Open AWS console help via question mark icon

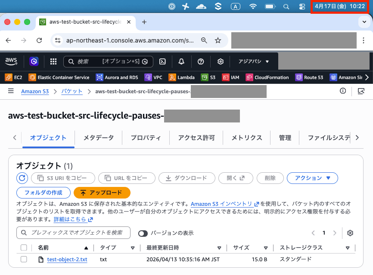[x=201, y=61]
